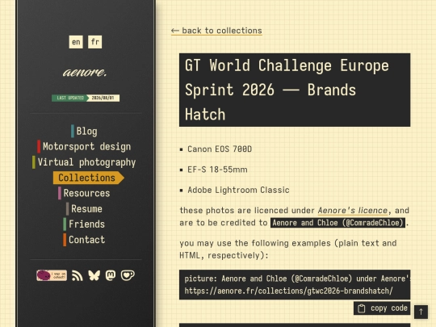Switch the language to French (fr)
The width and height of the screenshot is (436, 327).
tap(94, 42)
